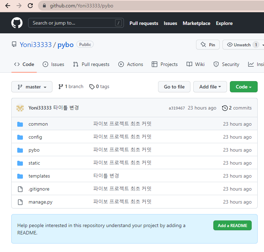Click the tag icon next to 0 tags
This screenshot has height=252, width=264.
pyautogui.click(x=92, y=87)
